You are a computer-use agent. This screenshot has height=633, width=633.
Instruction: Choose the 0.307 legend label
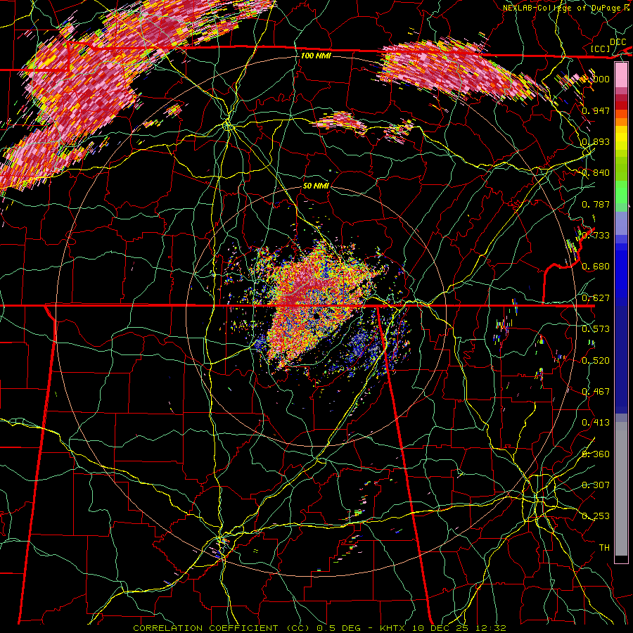tap(596, 485)
